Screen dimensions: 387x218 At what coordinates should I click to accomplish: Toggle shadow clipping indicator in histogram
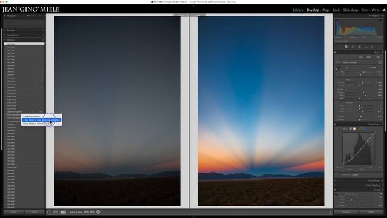coord(337,21)
